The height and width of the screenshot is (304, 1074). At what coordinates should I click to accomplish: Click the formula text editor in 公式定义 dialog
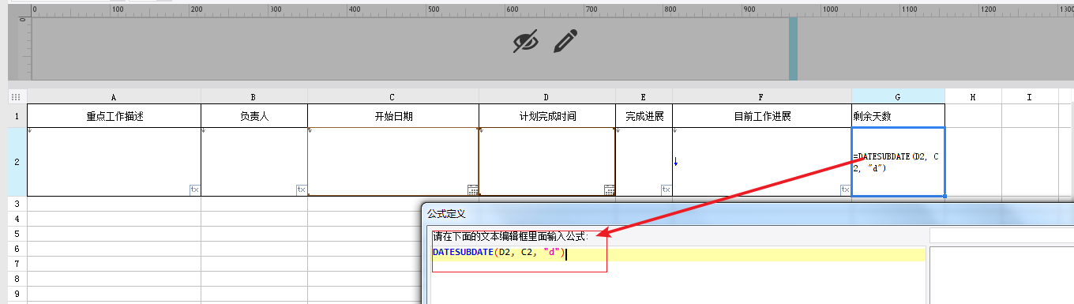tap(678, 274)
